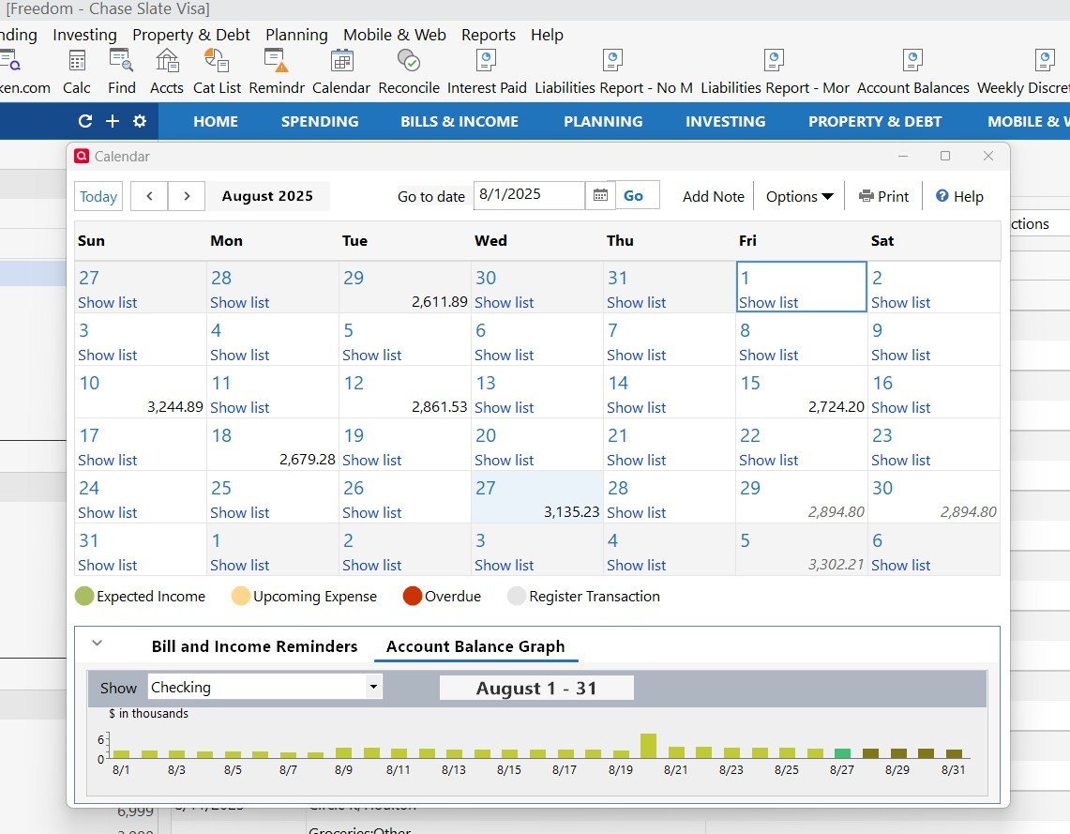Open the Reports menu
This screenshot has width=1070, height=834.
(488, 35)
